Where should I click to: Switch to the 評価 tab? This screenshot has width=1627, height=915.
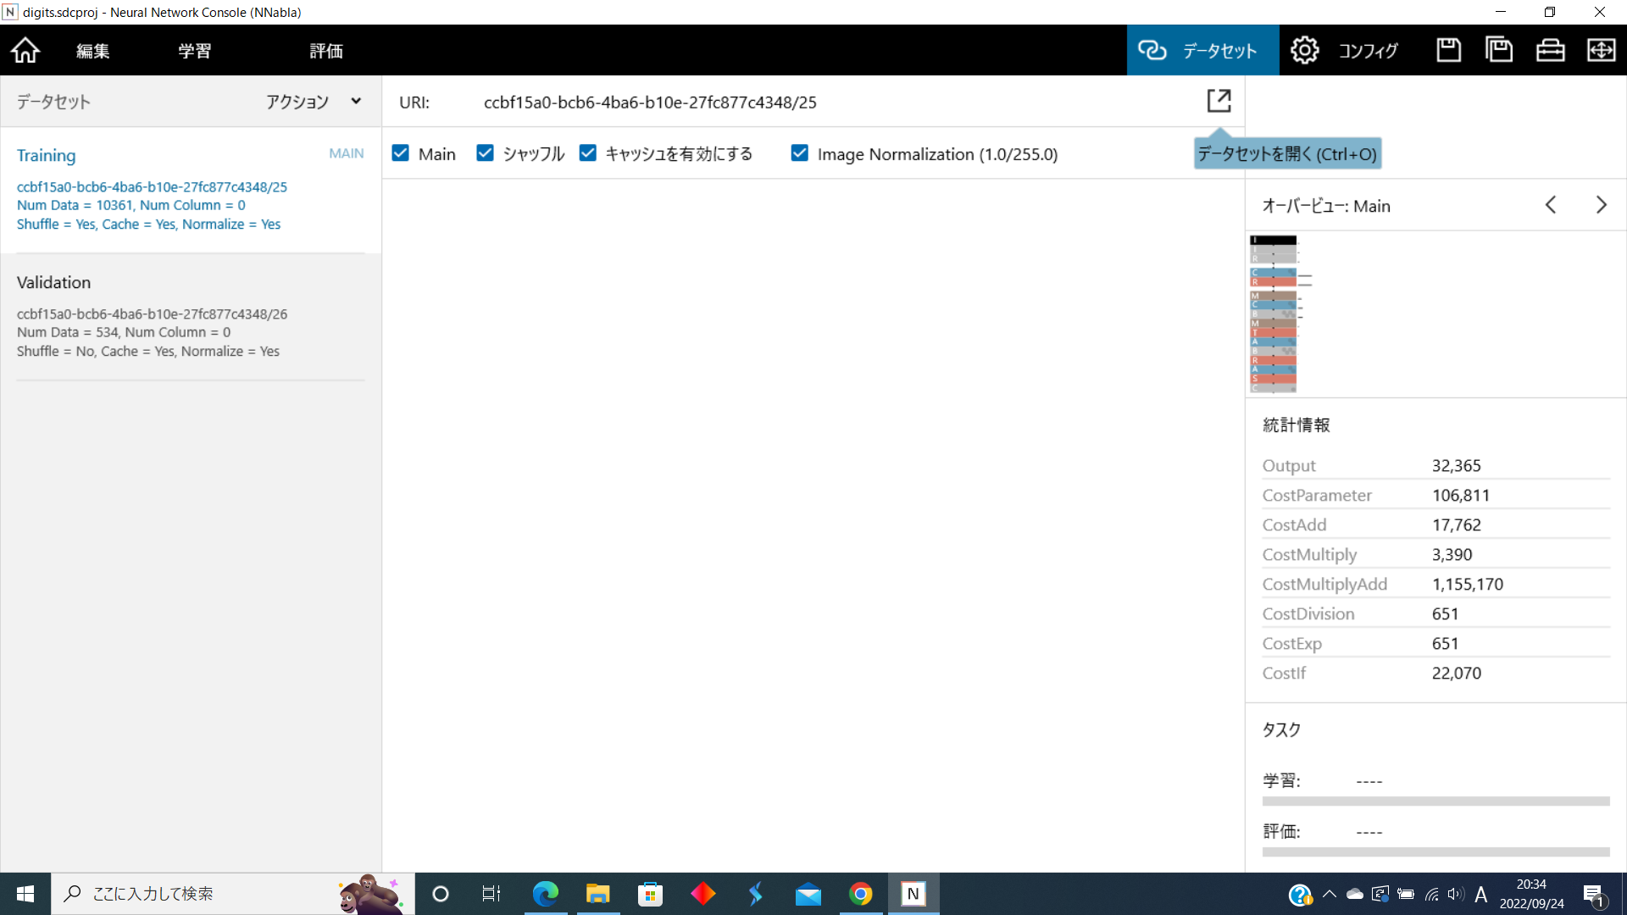click(326, 51)
